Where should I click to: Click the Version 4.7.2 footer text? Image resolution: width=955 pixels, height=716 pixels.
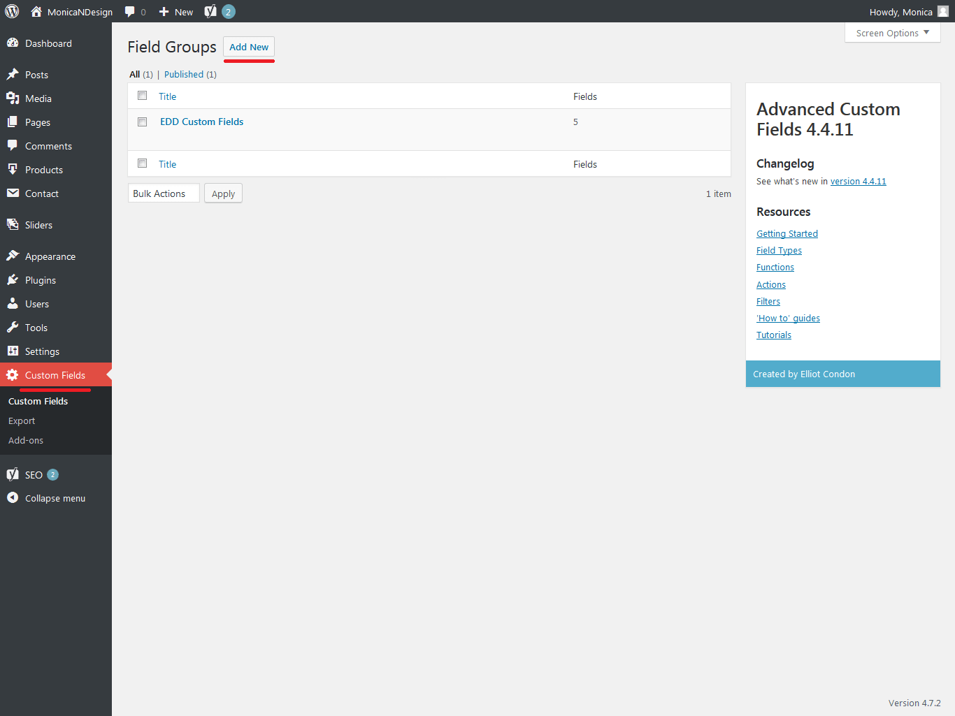[914, 703]
